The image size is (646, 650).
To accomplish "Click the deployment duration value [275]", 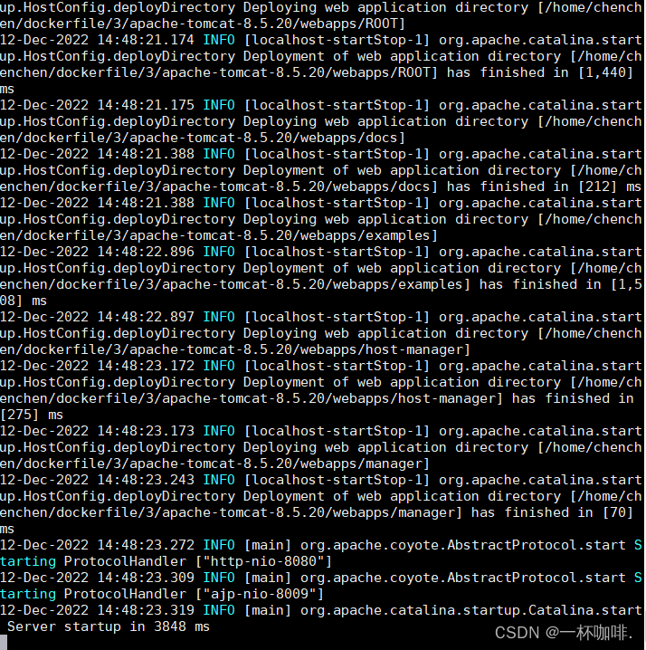I will coord(20,415).
